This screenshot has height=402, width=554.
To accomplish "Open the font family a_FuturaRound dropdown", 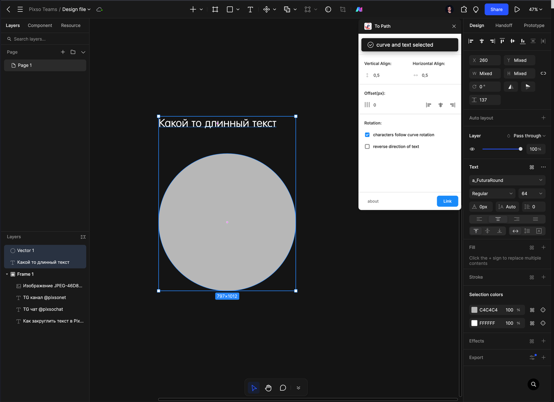I will tap(507, 180).
